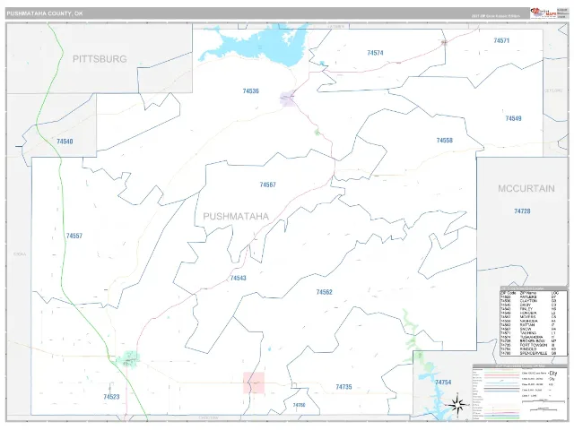
Task: Click ZIP code label 74574
Action: [375, 53]
